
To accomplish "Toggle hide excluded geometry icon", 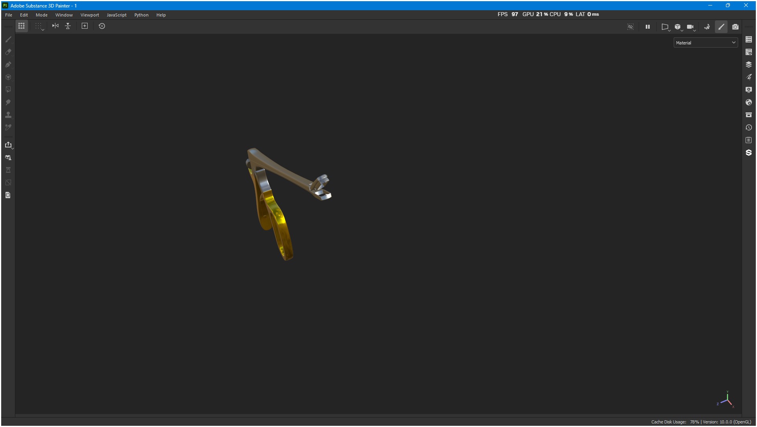I will [630, 27].
